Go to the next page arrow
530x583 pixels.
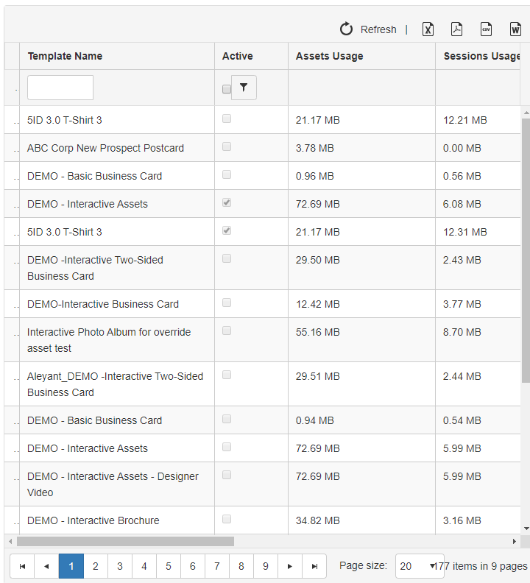(x=290, y=566)
